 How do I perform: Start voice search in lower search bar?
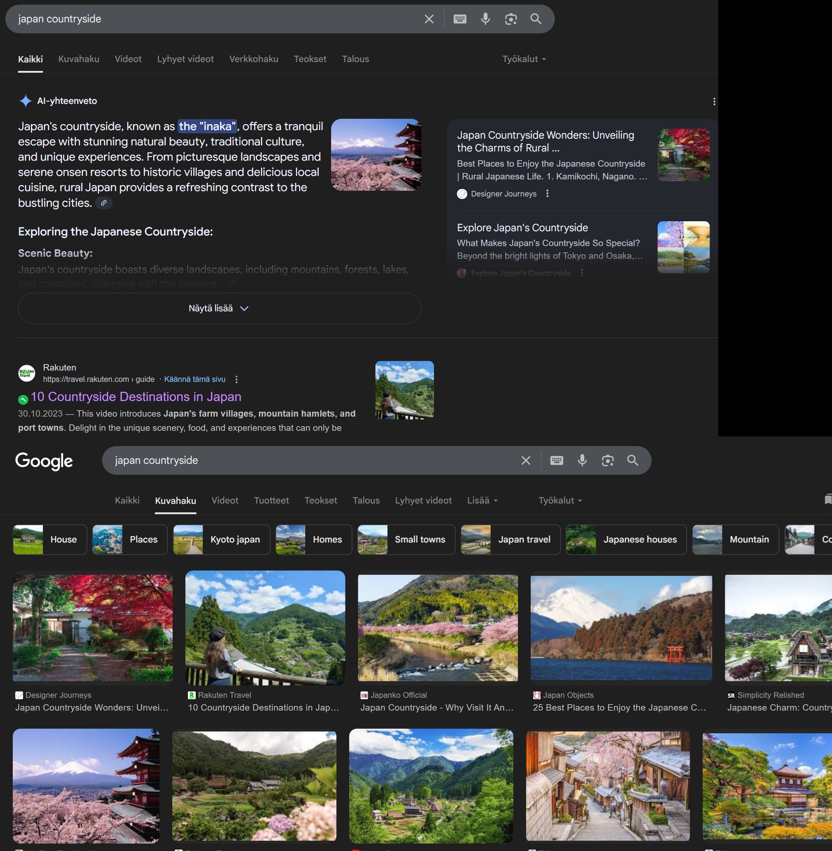(582, 461)
